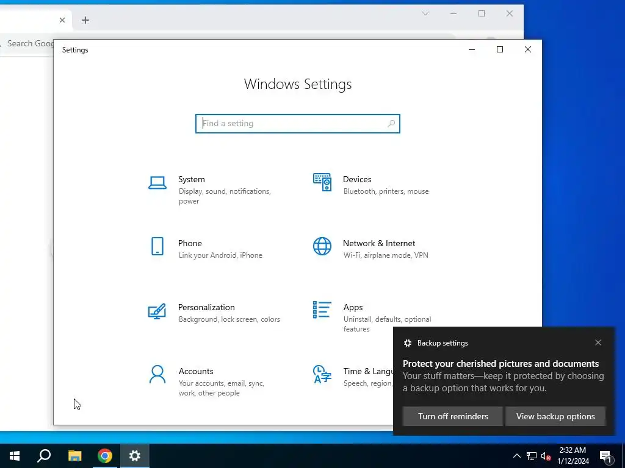The image size is (625, 468).
Task: Click the Find a setting search box
Action: (298, 123)
